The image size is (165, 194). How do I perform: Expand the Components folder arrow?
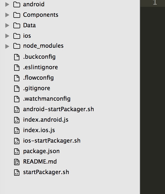point(7,15)
